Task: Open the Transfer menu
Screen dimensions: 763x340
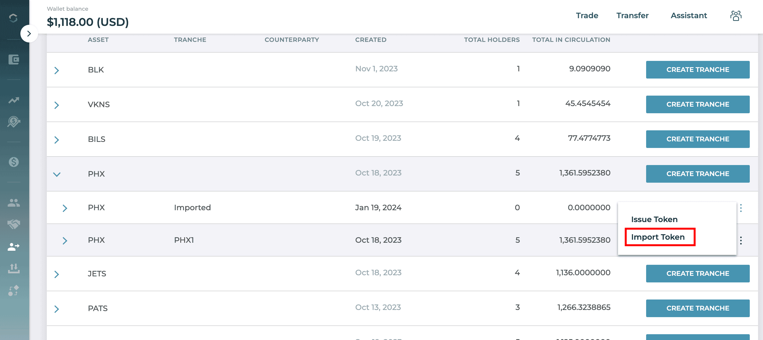Action: (632, 15)
